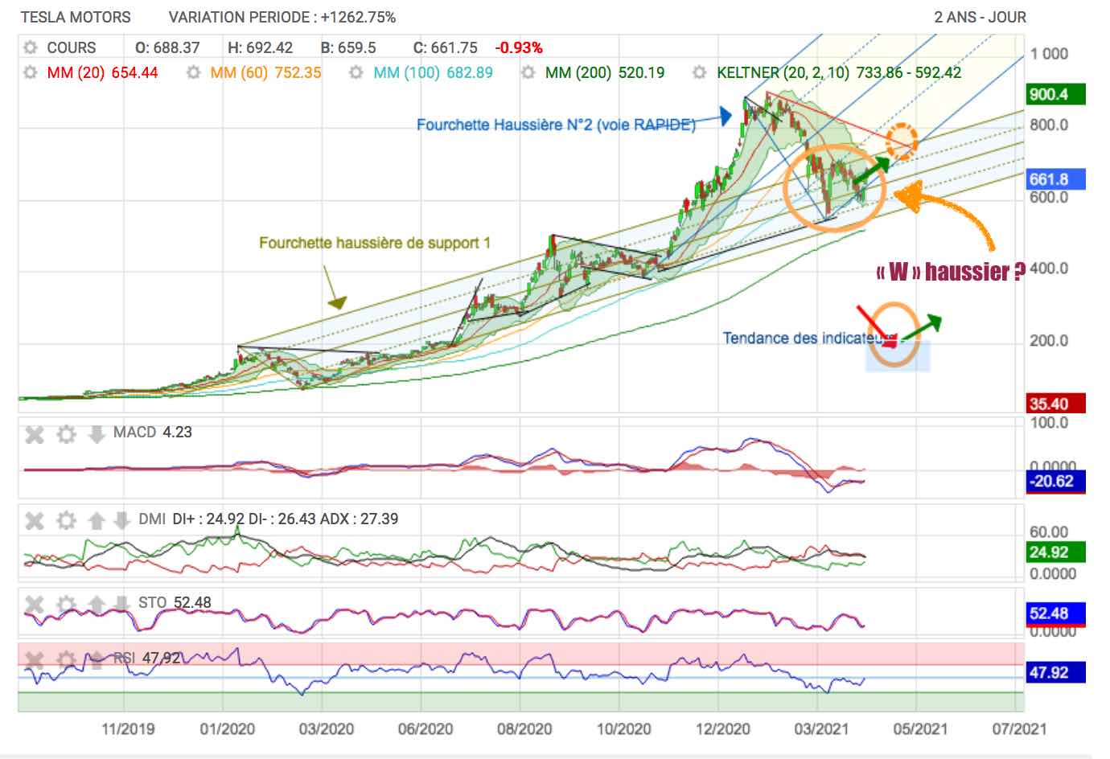Image resolution: width=1110 pixels, height=759 pixels.
Task: Click the DMI DI+ DI- ADX readout
Action: tap(268, 519)
